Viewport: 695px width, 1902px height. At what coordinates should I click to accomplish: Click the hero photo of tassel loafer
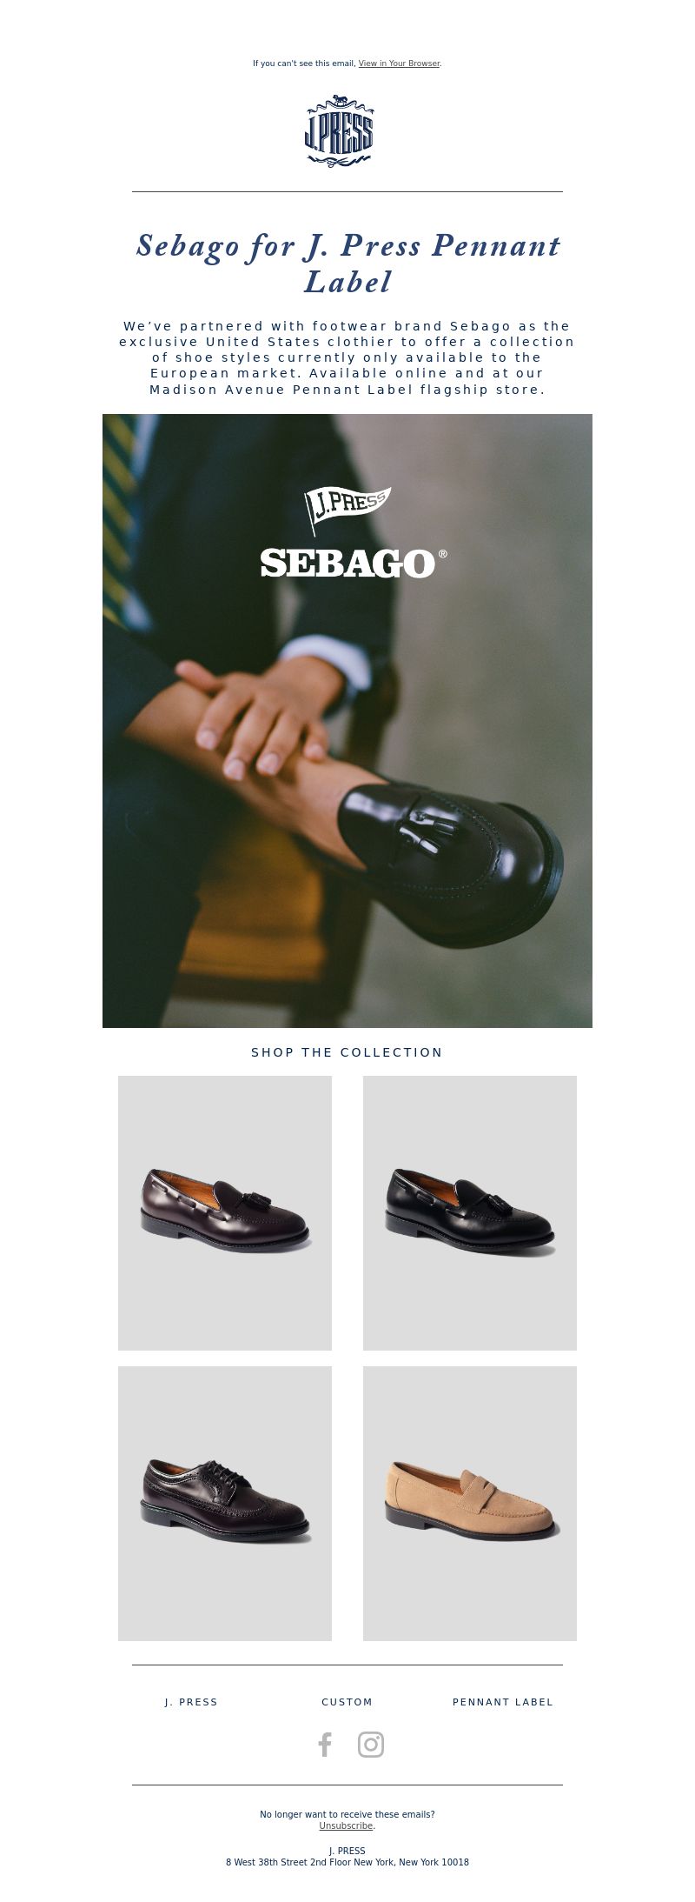[347, 720]
